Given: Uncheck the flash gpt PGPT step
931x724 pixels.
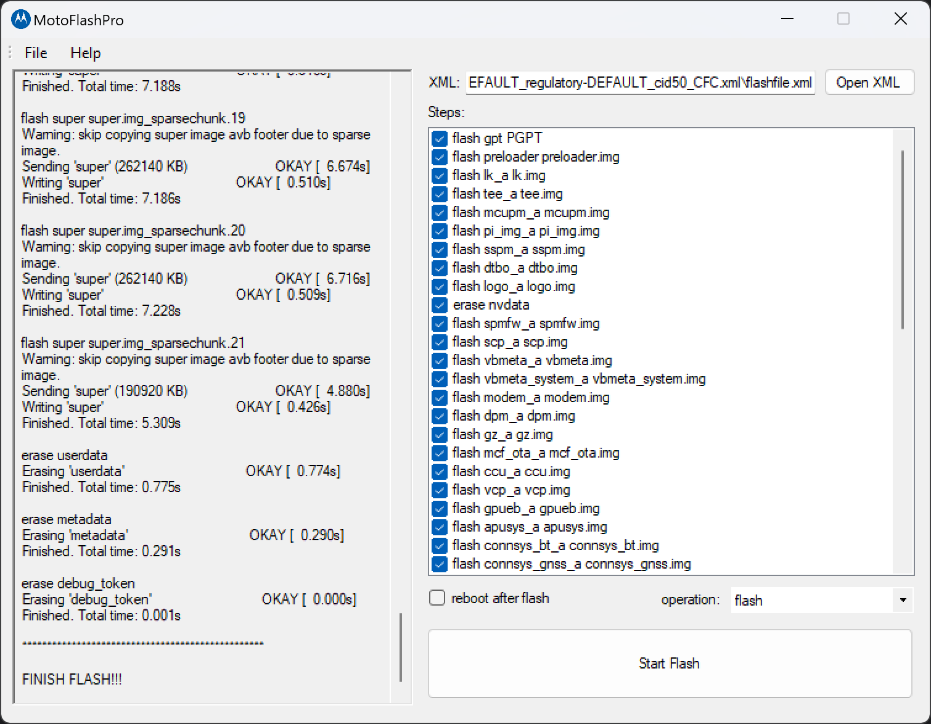Looking at the screenshot, I should pos(440,139).
